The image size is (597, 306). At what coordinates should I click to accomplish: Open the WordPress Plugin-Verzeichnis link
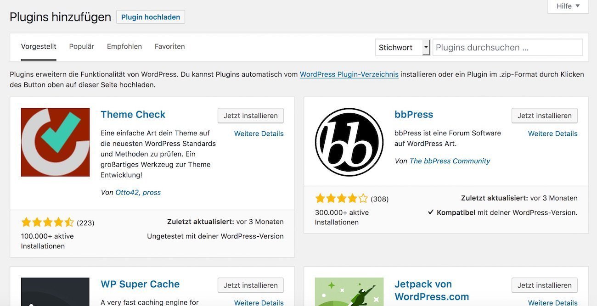(x=349, y=74)
